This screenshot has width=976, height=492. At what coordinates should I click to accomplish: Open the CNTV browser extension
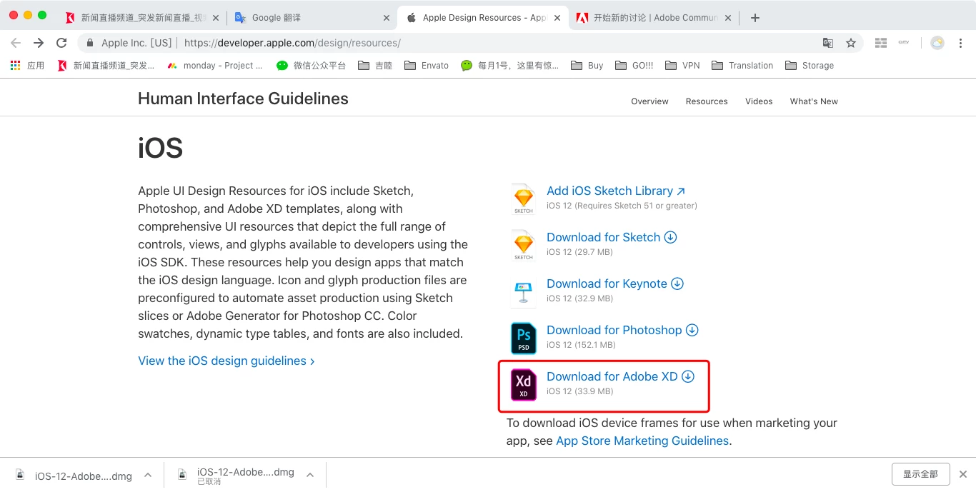click(x=904, y=43)
